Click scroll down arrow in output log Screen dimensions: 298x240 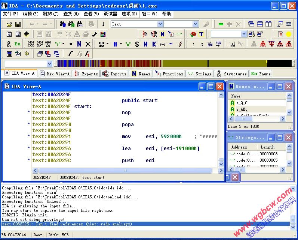pyautogui.click(x=293, y=227)
